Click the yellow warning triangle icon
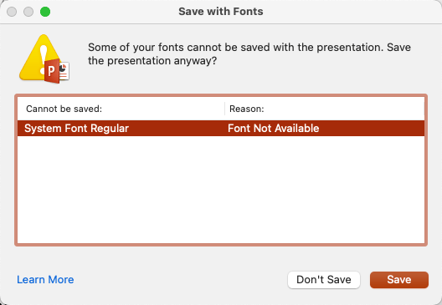The image size is (442, 305). tap(39, 58)
